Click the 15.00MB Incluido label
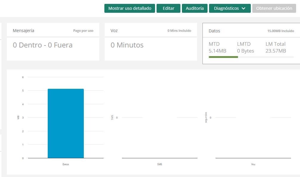This screenshot has height=177, width=300. 281,31
